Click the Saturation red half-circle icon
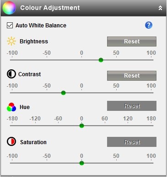Viewport: 167px width, 177px height. coord(11,141)
